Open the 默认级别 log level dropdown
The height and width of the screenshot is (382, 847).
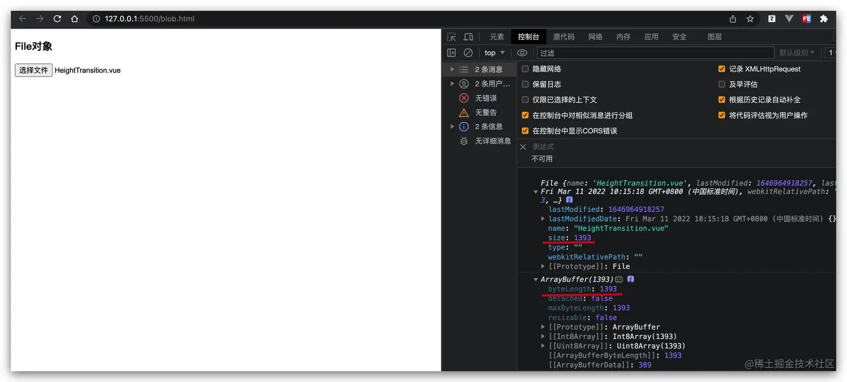797,53
